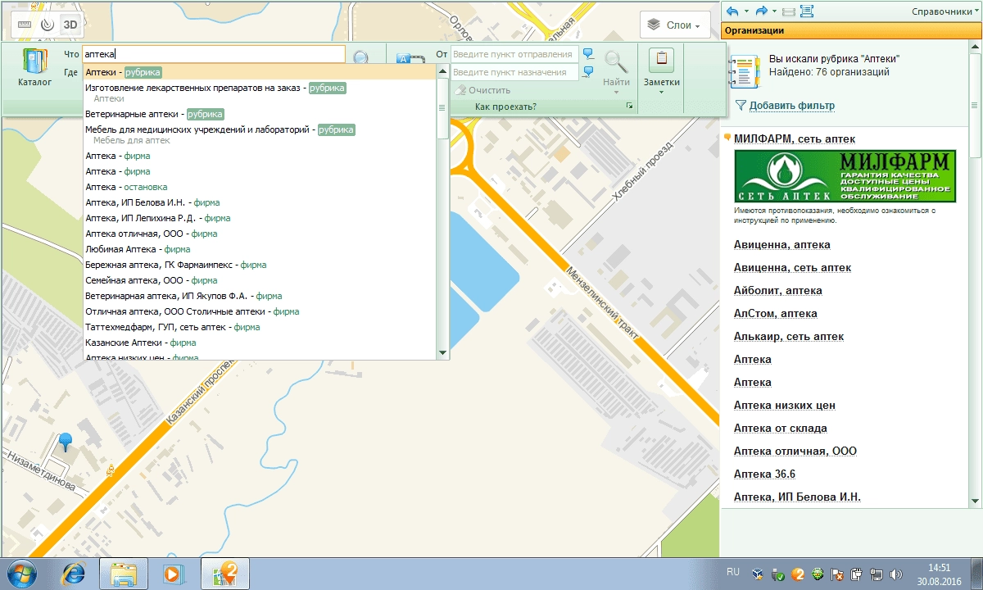Click the expand panel view icon
Viewport: 983px width, 590px height.
[807, 11]
